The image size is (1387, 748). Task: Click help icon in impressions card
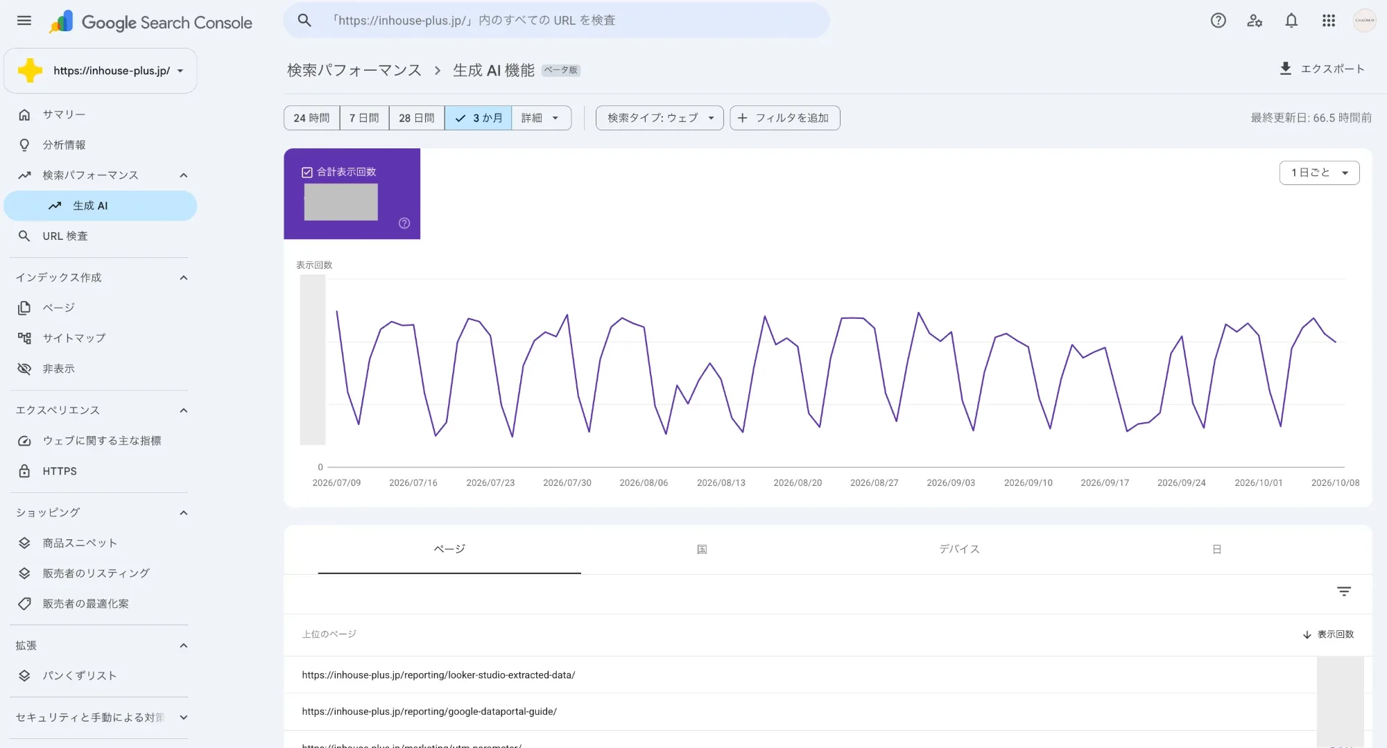[x=404, y=223]
